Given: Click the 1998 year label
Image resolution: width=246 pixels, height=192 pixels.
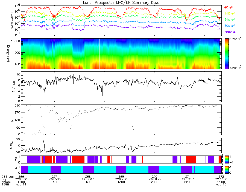Looking at the screenshot, I should pos(5,184).
